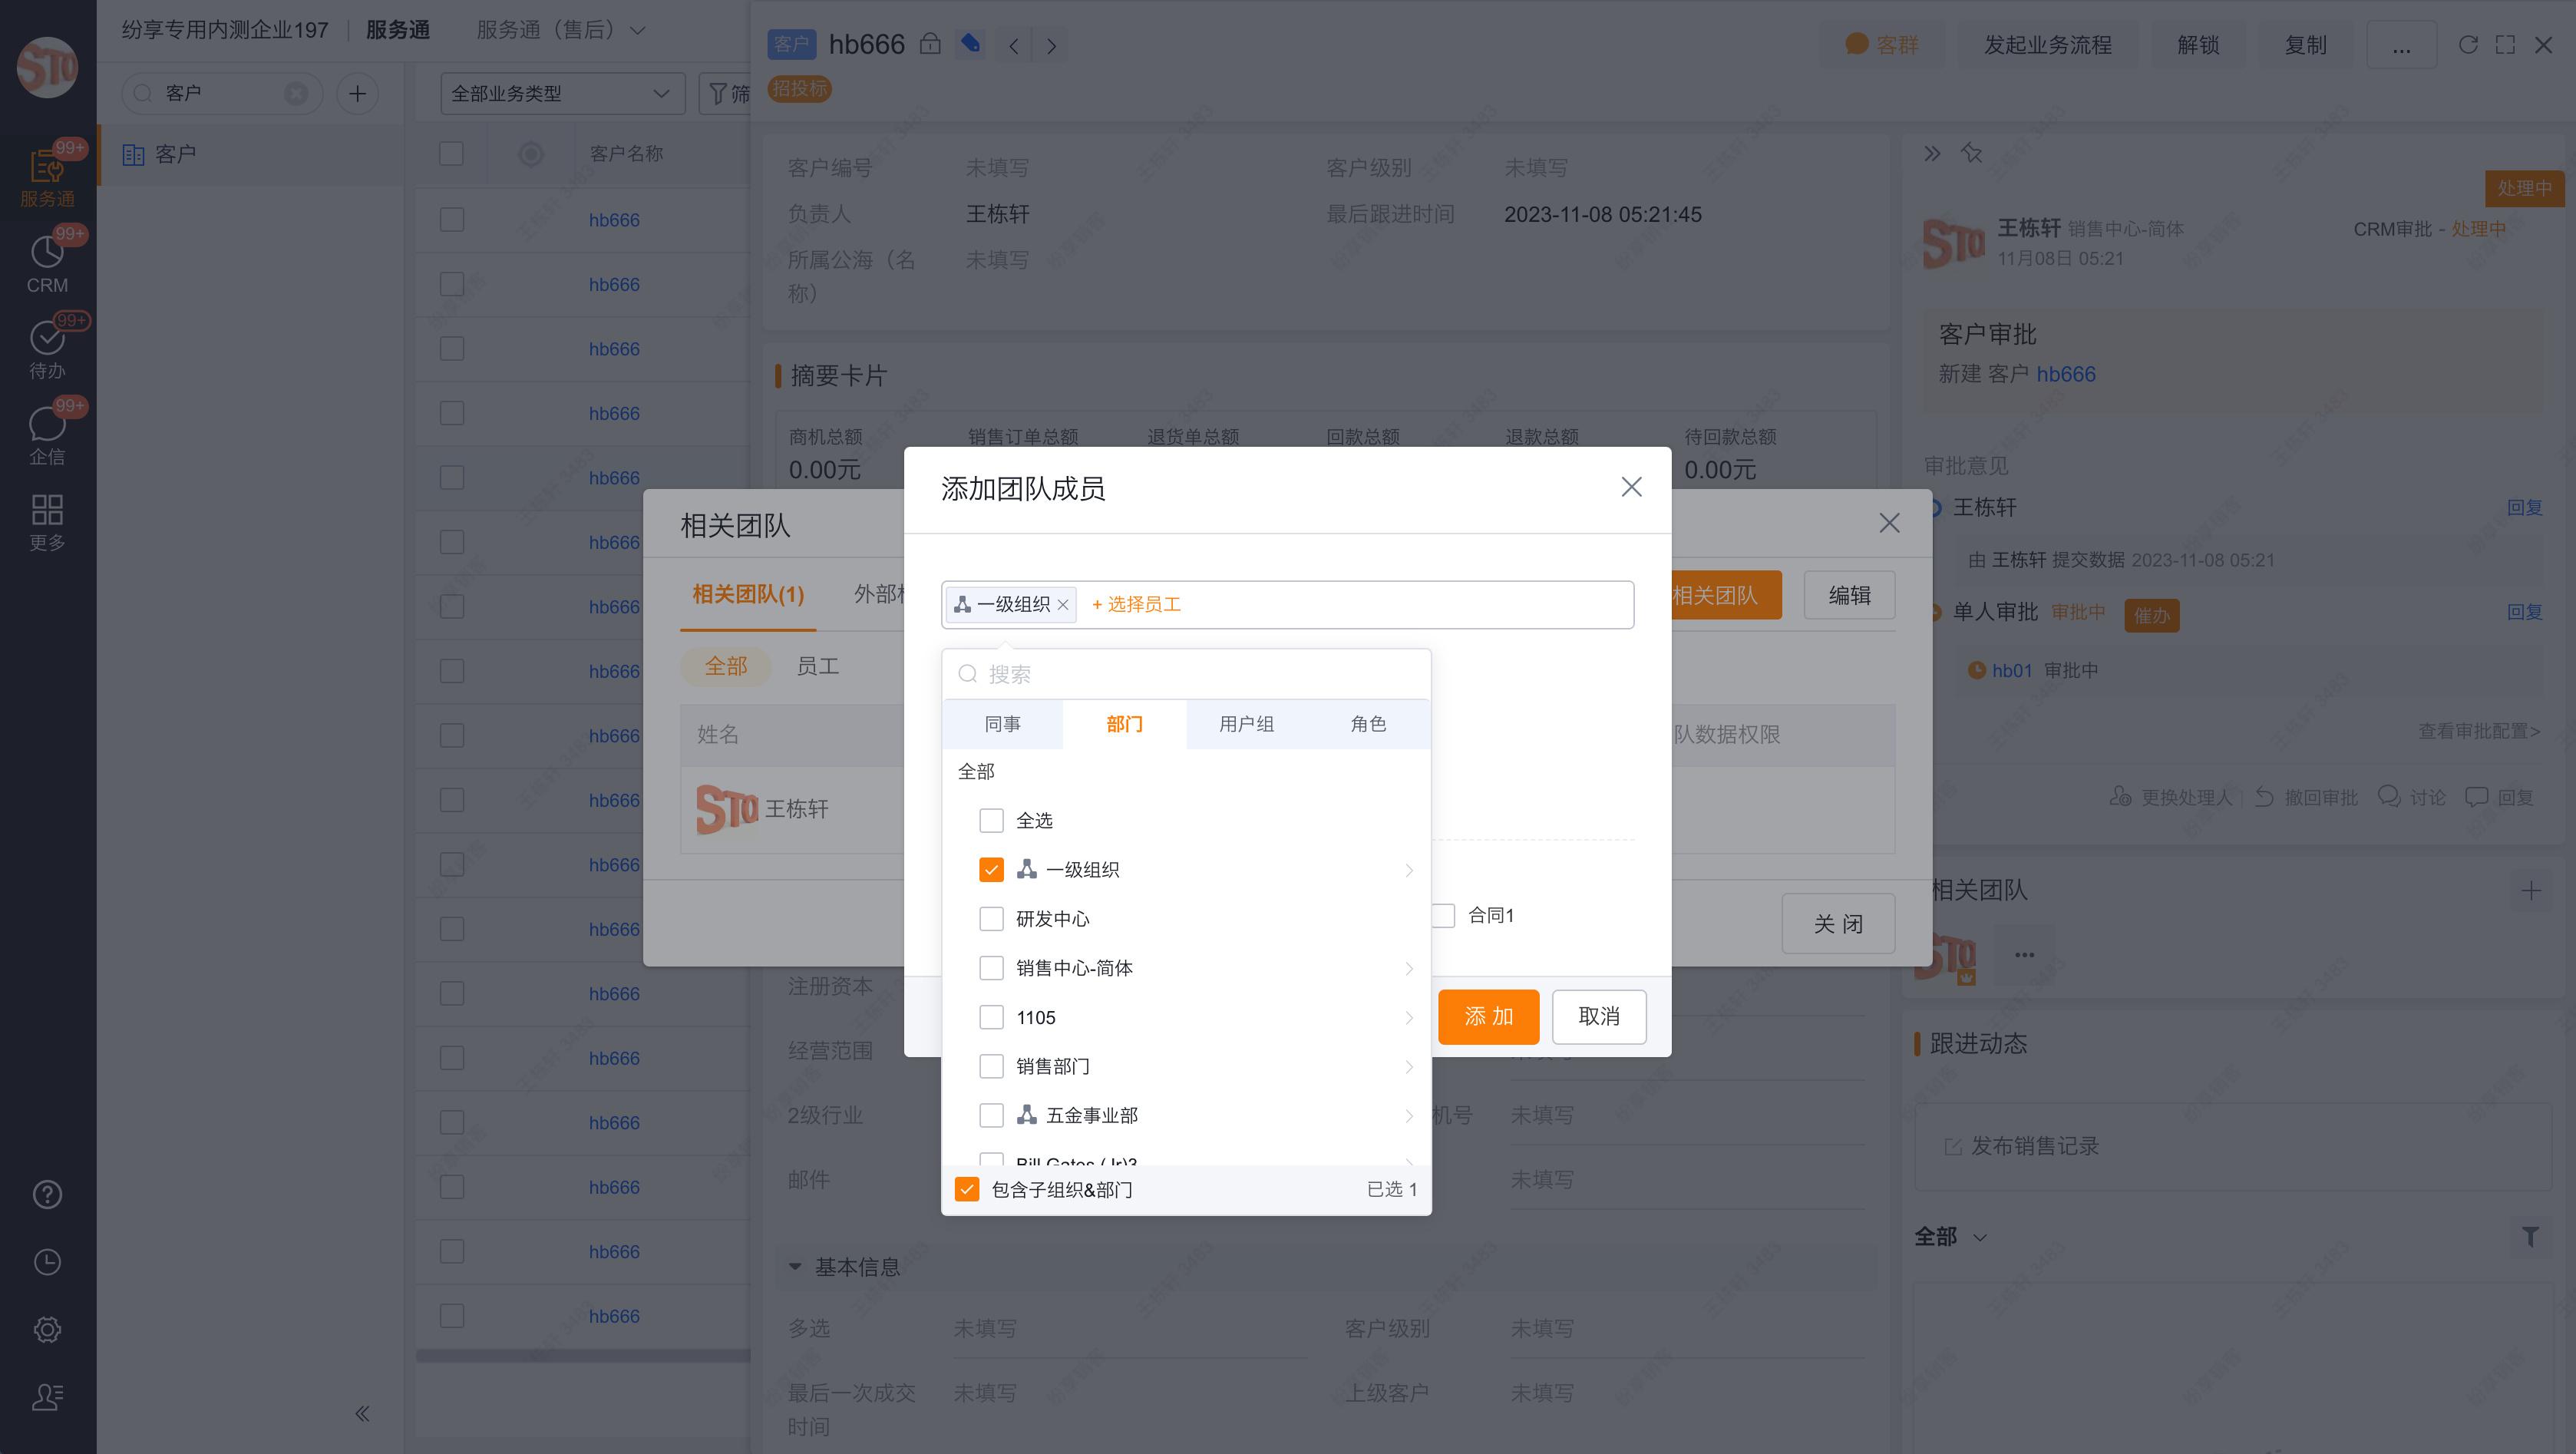Click 发起业务流程 button
The height and width of the screenshot is (1454, 2576).
(2048, 45)
